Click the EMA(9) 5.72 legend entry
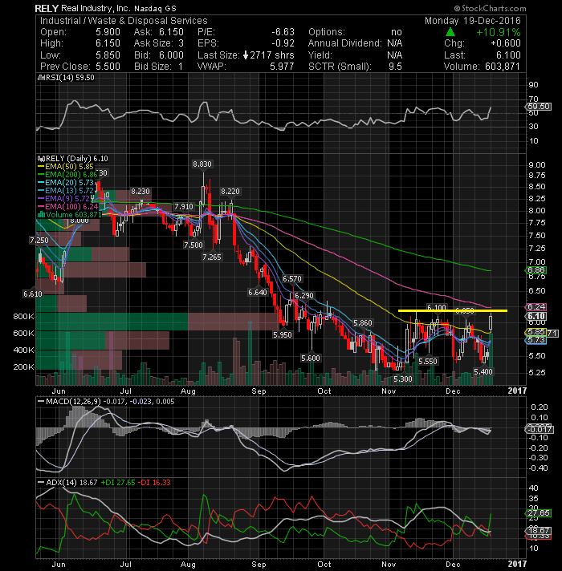This screenshot has height=571, width=562. 64,199
